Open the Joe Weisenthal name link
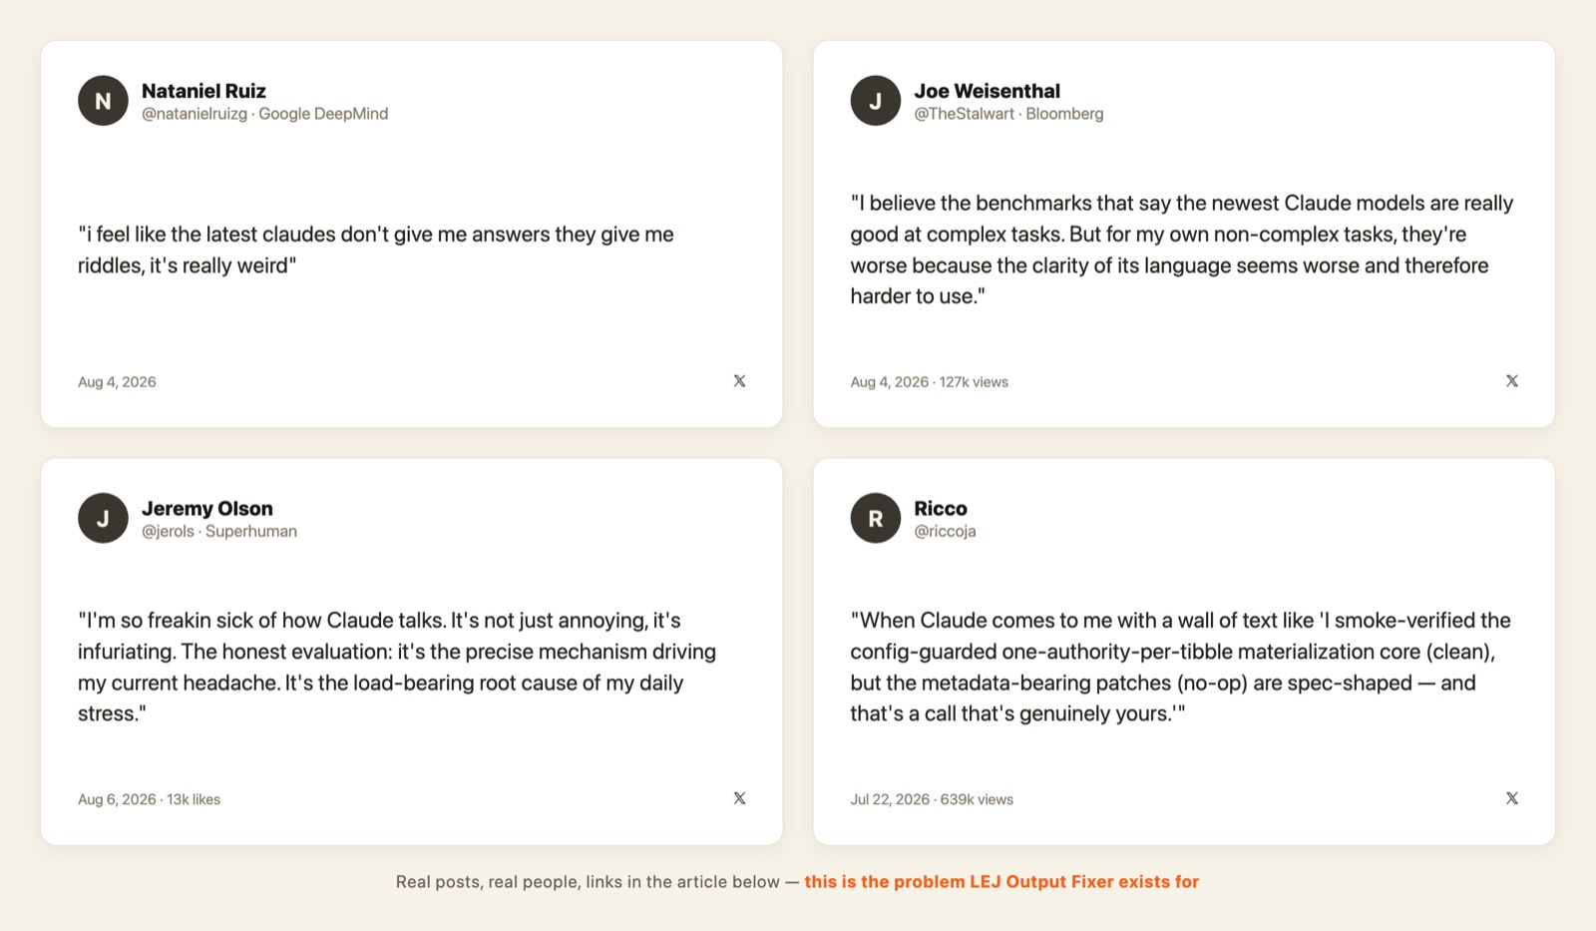Screen dimensions: 1596x931 point(987,91)
